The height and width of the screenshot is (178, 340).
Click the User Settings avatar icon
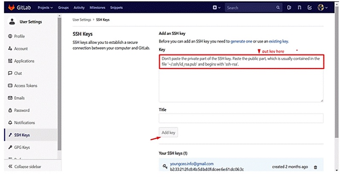12,22
